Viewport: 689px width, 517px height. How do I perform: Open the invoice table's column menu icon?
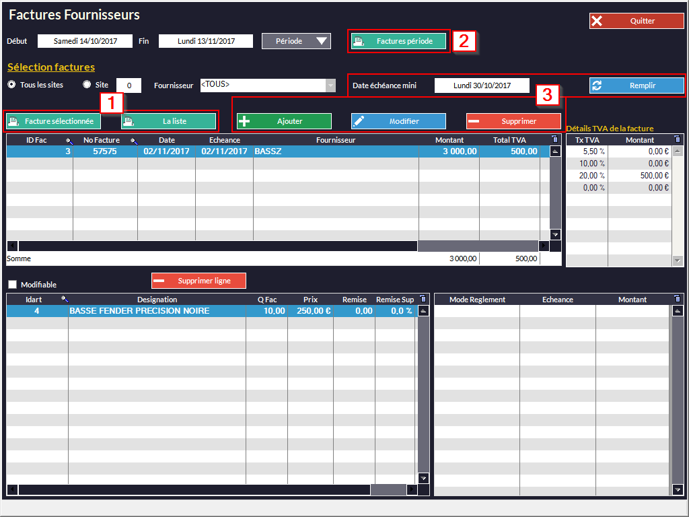pos(554,139)
